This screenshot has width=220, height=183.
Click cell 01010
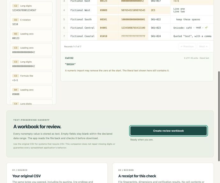pyautogui.click(x=108, y=36)
